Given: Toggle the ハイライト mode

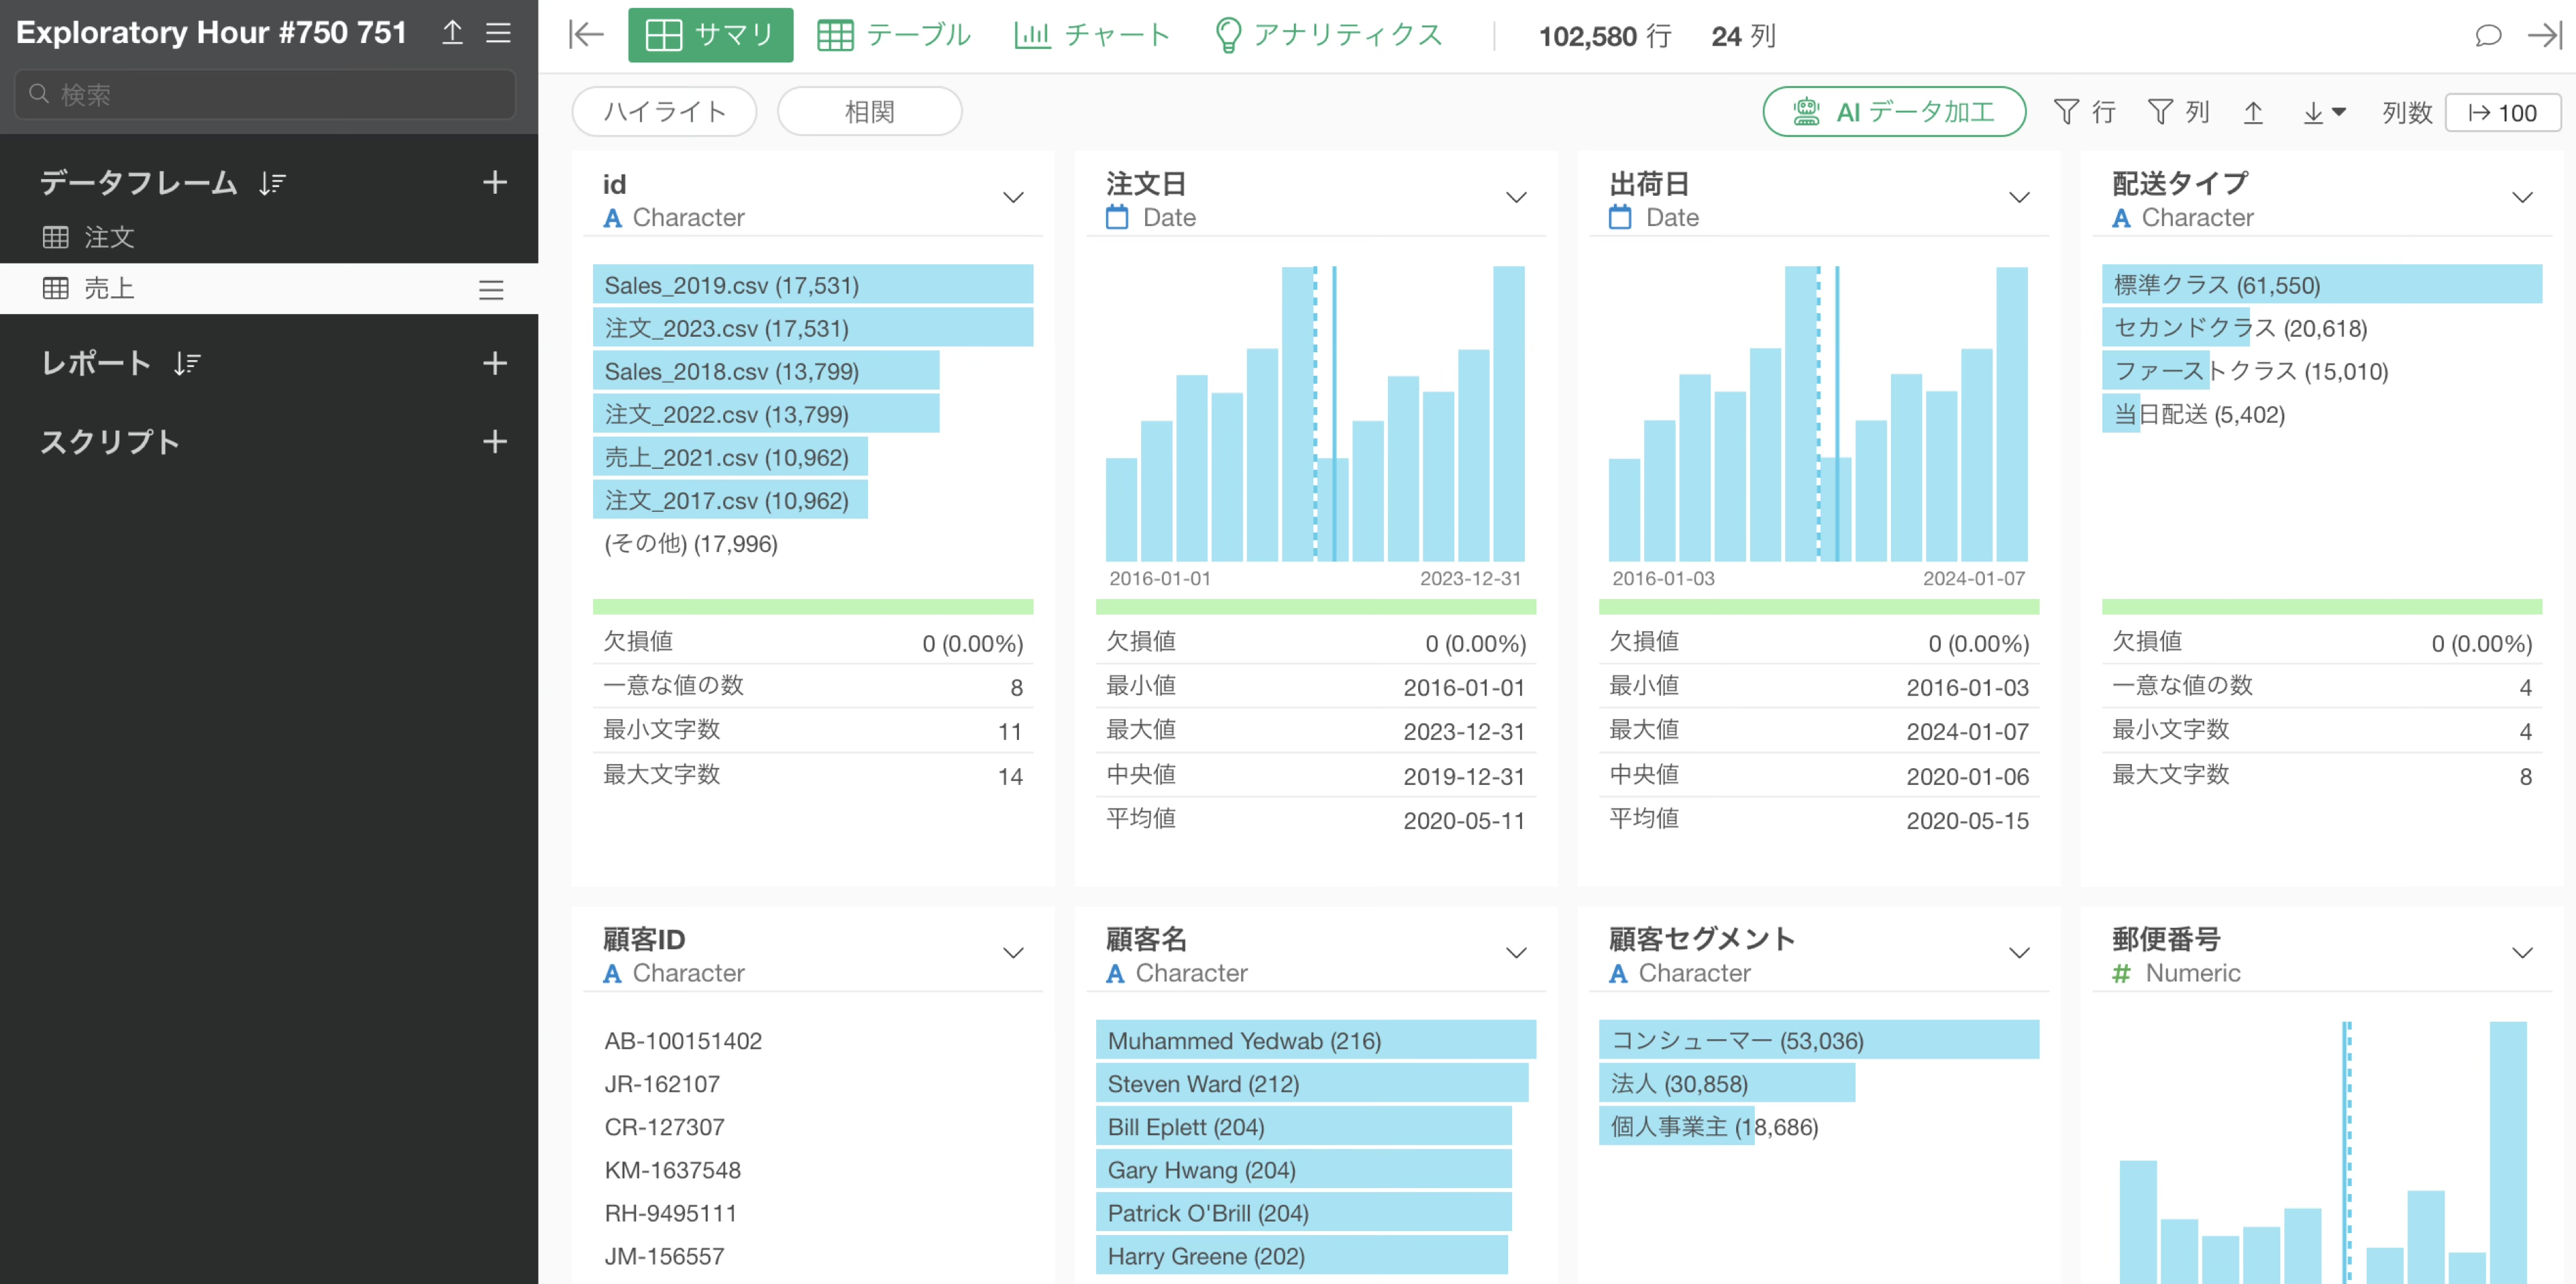Looking at the screenshot, I should tap(664, 111).
